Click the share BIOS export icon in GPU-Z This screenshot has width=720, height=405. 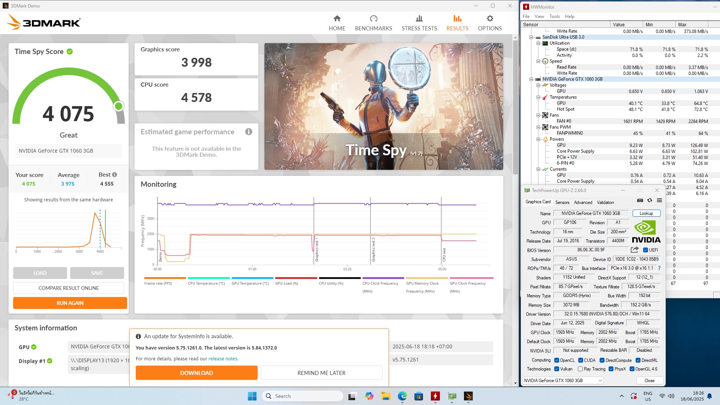634,250
